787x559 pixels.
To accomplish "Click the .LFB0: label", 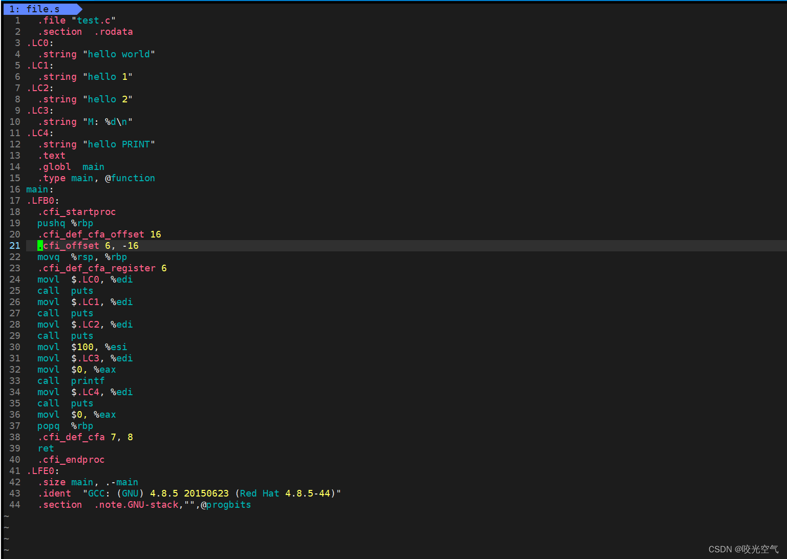I will tap(43, 201).
